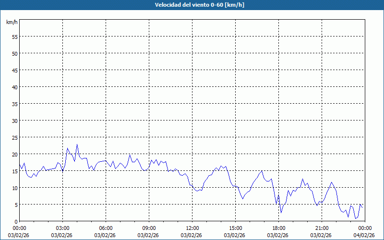Select the 03:00 time label on the x-axis
Screen dimensions: 384x240
click(x=62, y=228)
